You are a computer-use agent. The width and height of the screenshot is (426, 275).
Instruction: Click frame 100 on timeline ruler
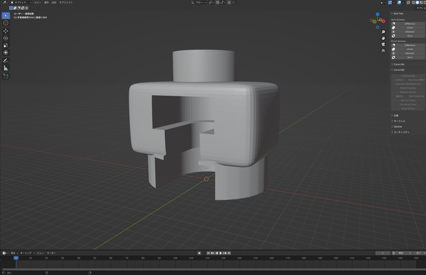[175, 258]
